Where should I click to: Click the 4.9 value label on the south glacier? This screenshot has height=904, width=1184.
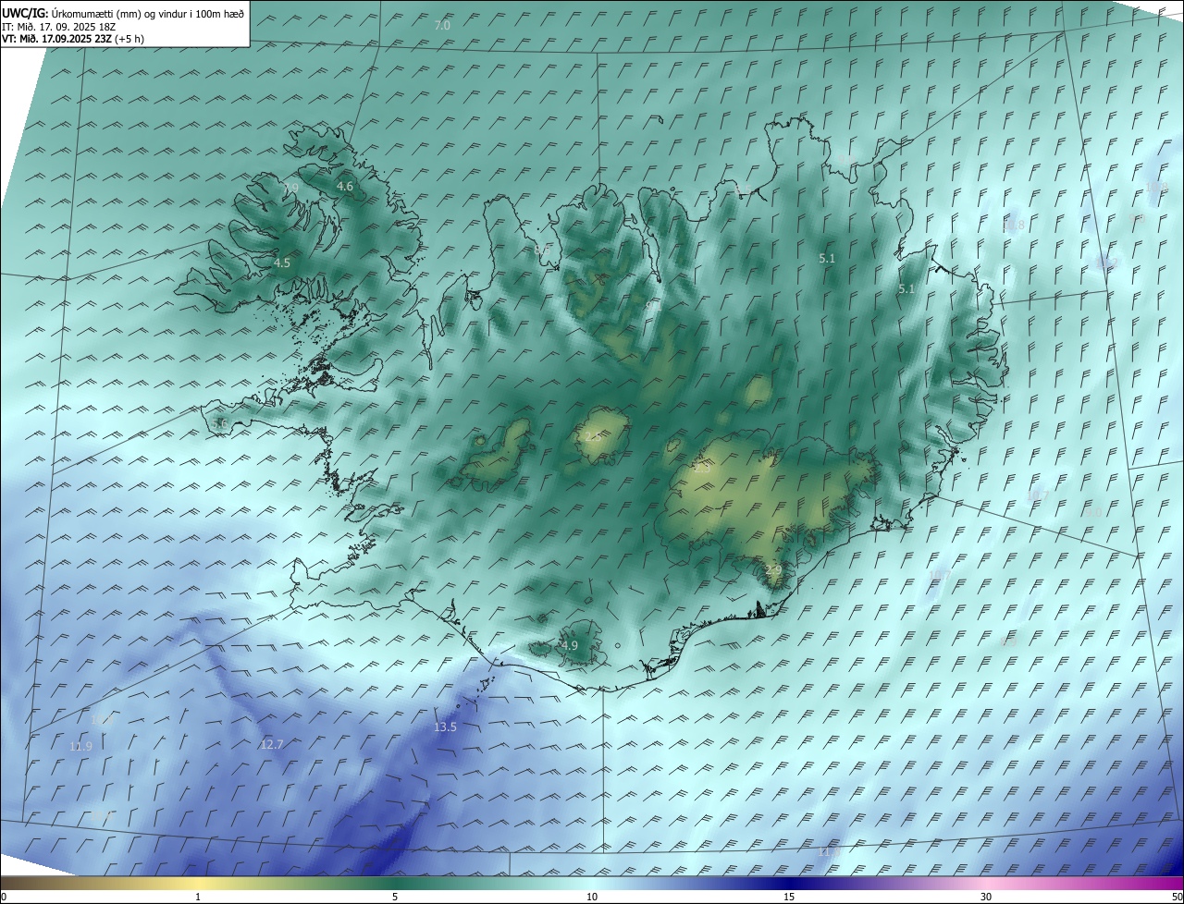[x=570, y=645]
